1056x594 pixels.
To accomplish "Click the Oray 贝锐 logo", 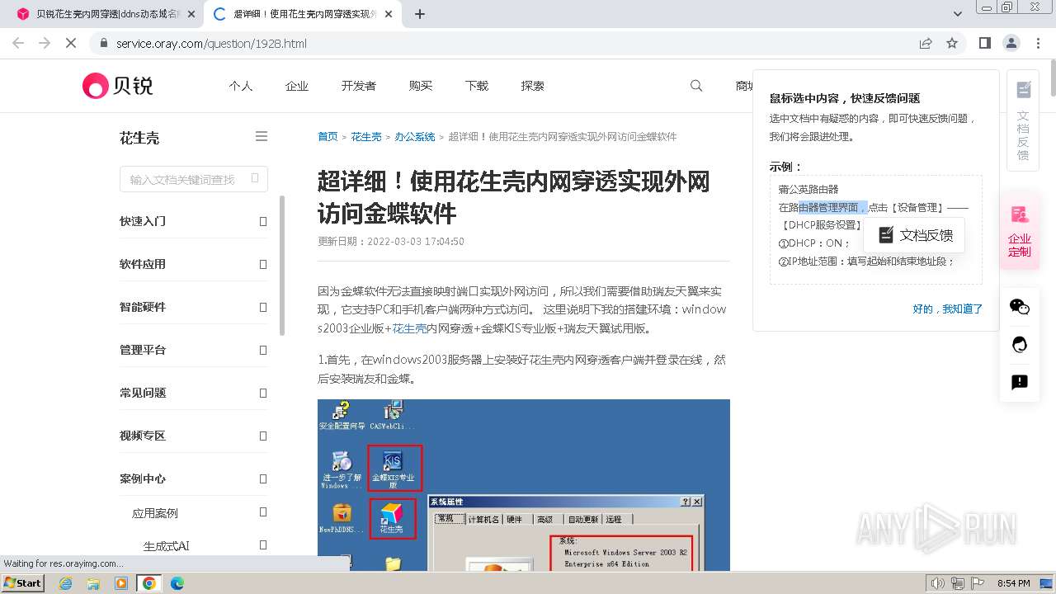I will click(x=117, y=86).
